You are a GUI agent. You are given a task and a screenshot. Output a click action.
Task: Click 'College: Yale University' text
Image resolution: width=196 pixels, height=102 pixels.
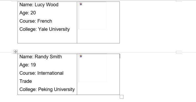point(45,29)
